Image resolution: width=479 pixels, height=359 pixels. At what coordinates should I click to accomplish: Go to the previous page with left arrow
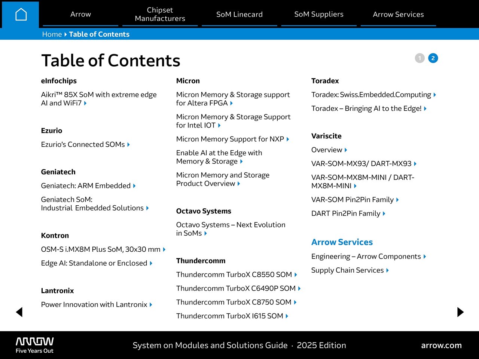[x=19, y=312]
